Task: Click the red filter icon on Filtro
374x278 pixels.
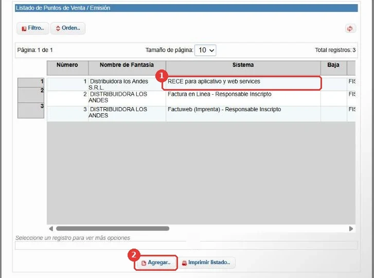Action: [x=24, y=29]
